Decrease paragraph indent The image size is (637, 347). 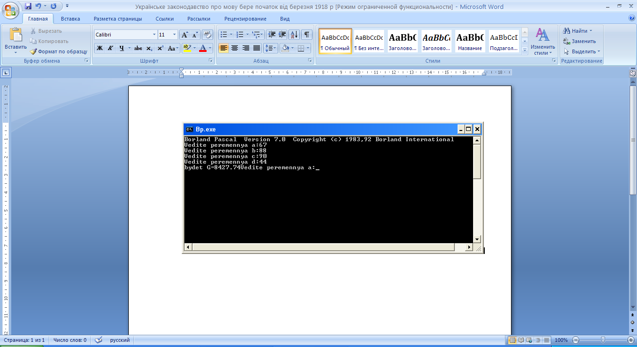point(272,35)
